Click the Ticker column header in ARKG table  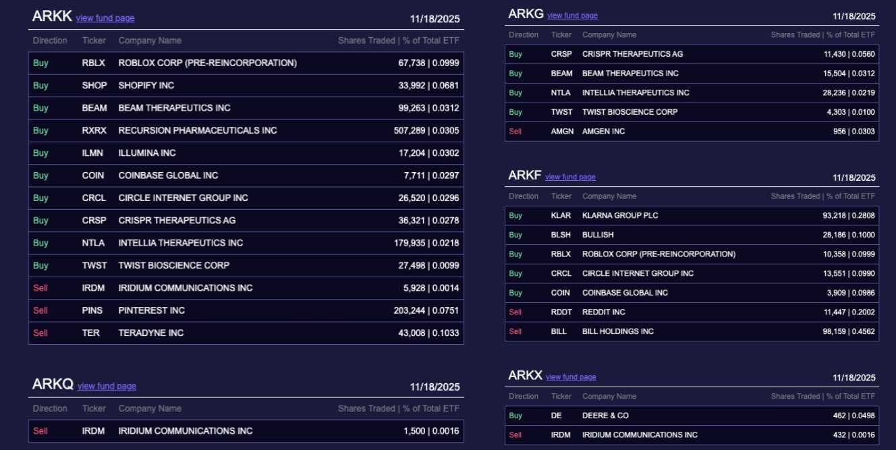561,35
